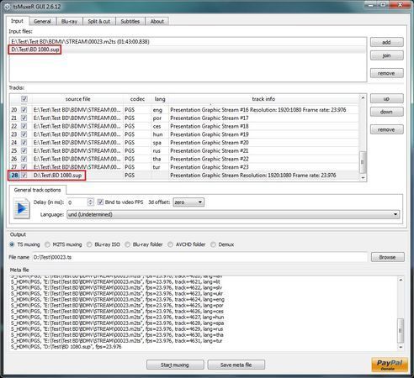Click the Save meta file button
This screenshot has width=414, height=378.
[236, 365]
